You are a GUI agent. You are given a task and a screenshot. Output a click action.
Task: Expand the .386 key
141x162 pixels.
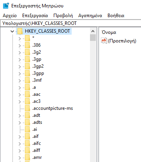pyautogui.click(x=19, y=46)
